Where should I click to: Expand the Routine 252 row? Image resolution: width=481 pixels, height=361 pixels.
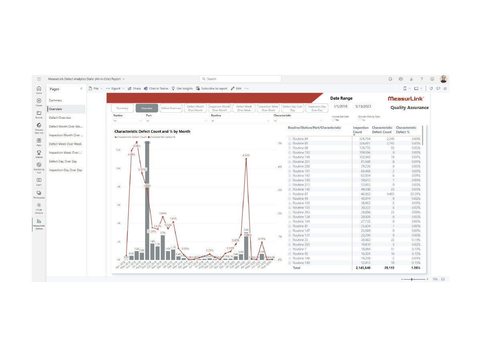pyautogui.click(x=290, y=212)
